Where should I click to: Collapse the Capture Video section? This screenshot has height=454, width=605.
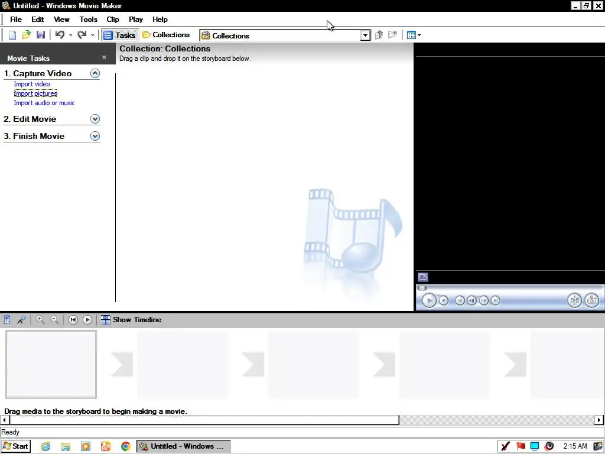[x=95, y=73]
